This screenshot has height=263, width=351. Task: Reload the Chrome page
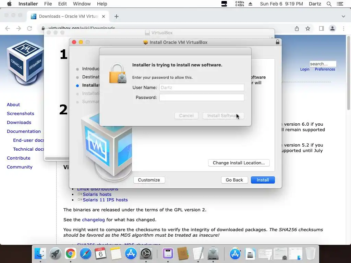29,28
